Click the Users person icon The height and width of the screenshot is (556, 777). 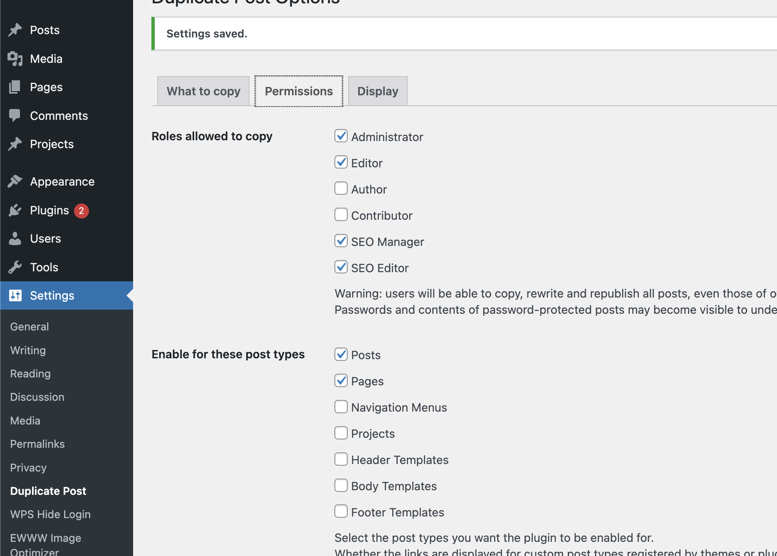15,238
